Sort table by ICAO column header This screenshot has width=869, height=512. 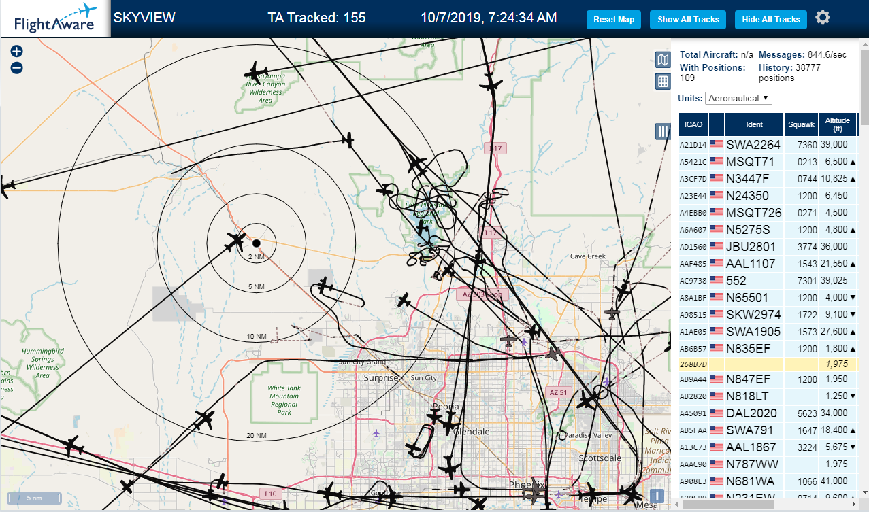click(693, 124)
